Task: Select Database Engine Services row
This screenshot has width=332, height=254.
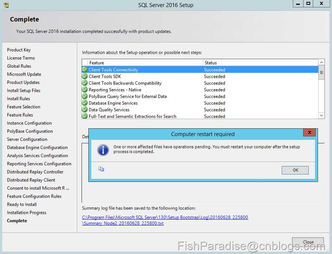Action: 200,103
